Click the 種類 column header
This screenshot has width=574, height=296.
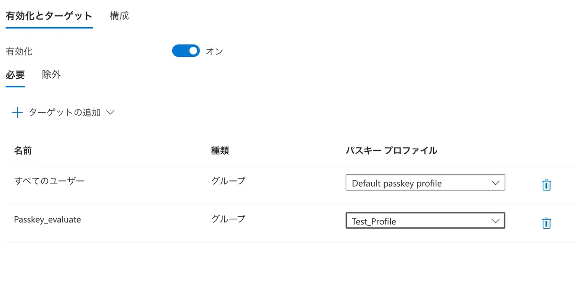click(x=220, y=150)
